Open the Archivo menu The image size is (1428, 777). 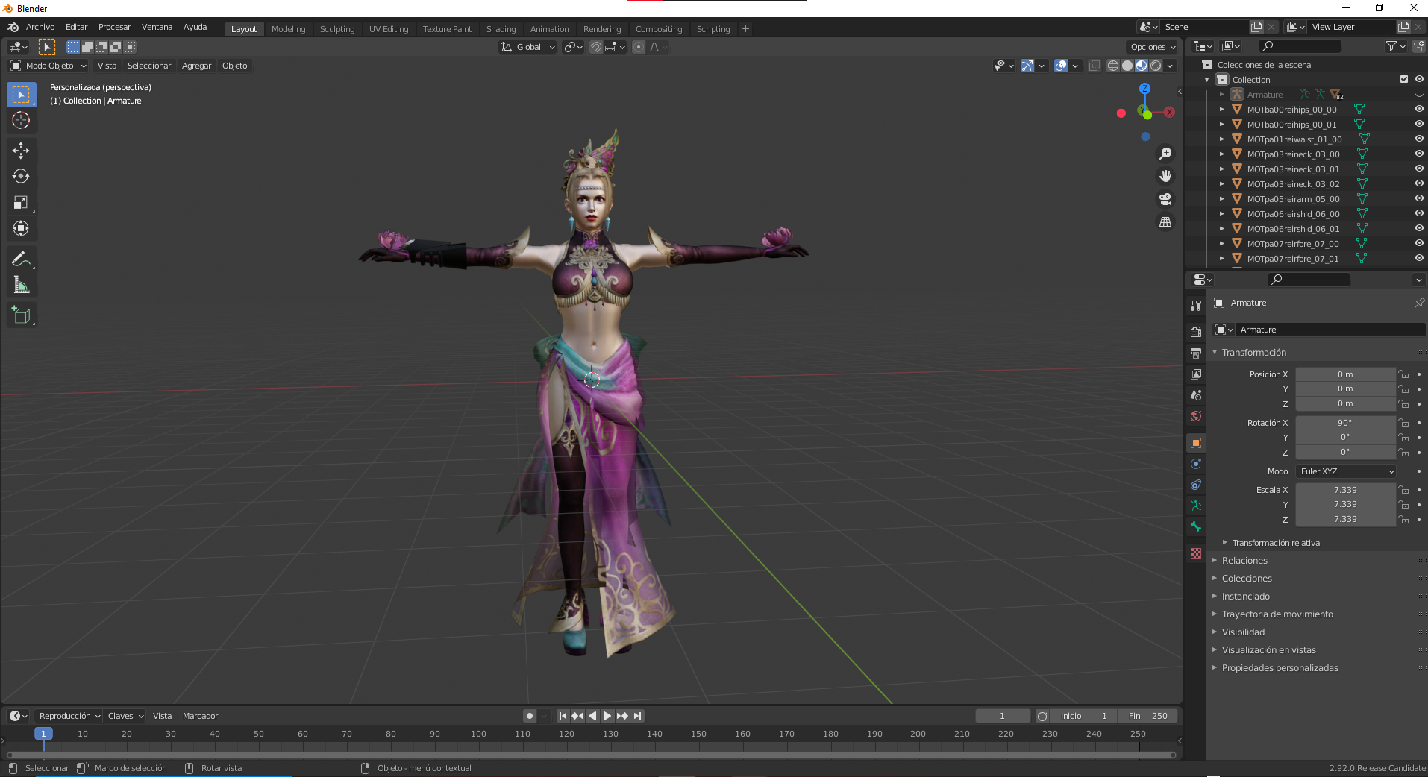click(x=40, y=27)
